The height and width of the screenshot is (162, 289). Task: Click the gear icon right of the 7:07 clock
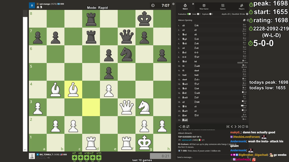coord(173,4)
